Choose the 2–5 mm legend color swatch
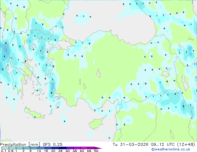 [27, 148]
